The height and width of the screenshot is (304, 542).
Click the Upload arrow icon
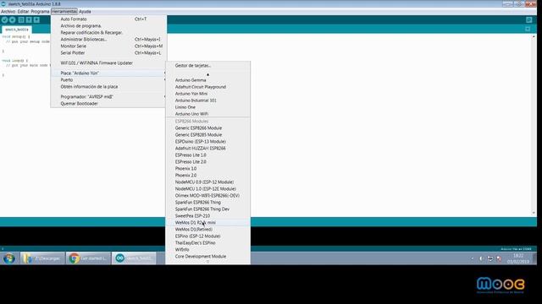[13, 20]
